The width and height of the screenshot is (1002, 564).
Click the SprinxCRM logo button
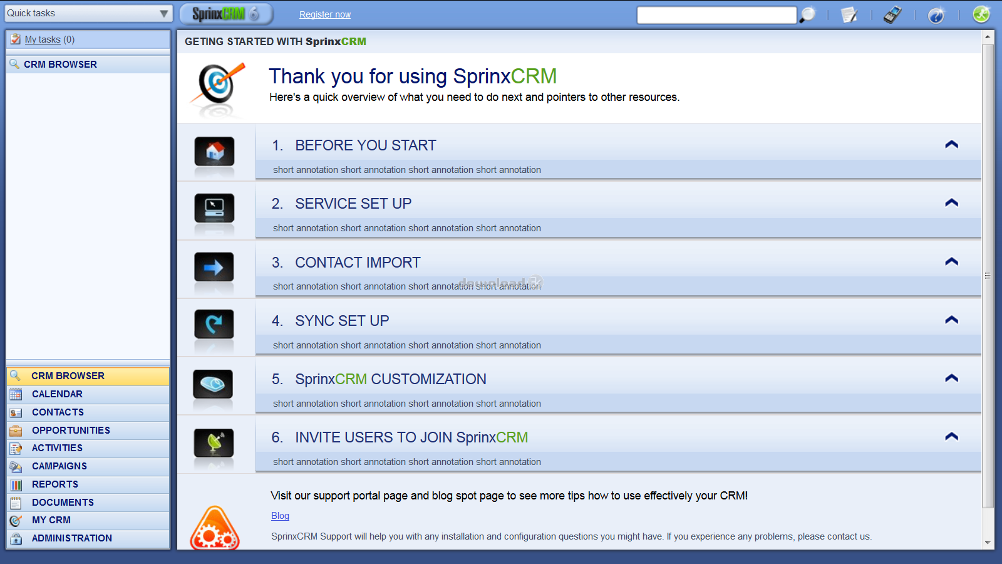click(x=226, y=14)
